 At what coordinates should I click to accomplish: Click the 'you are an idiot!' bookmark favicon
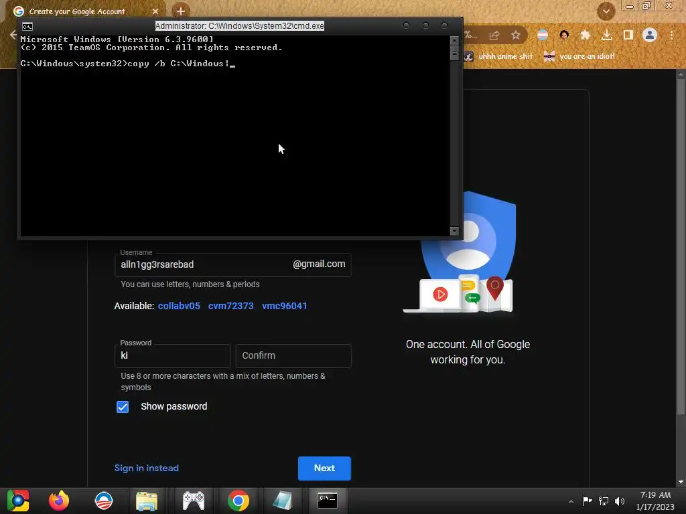[x=549, y=56]
